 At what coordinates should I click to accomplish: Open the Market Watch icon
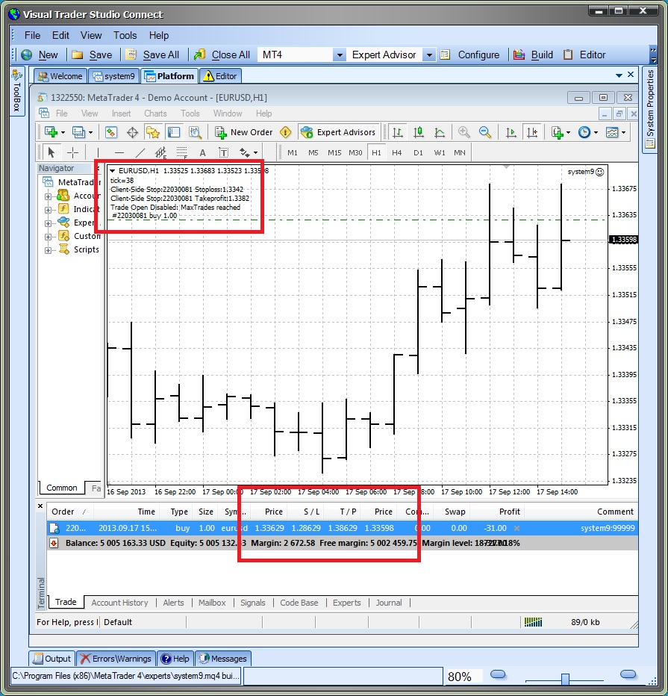coord(111,132)
